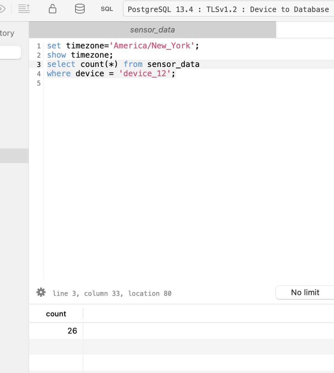Click the SQL toolbar button
This screenshot has height=373, width=334.
(x=107, y=9)
